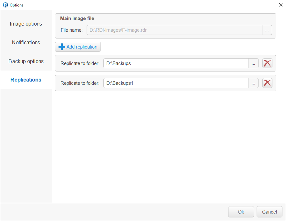Close the Options dialog window

(x=281, y=5)
